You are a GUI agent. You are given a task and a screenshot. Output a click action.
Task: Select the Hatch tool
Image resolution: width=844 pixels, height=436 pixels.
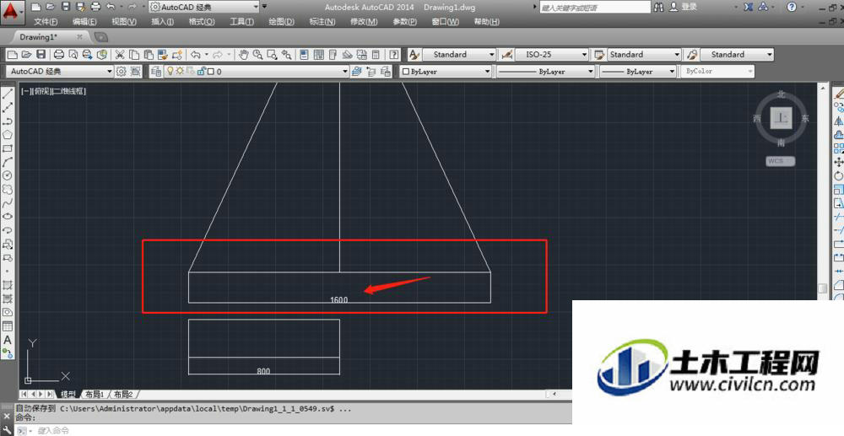pyautogui.click(x=8, y=285)
